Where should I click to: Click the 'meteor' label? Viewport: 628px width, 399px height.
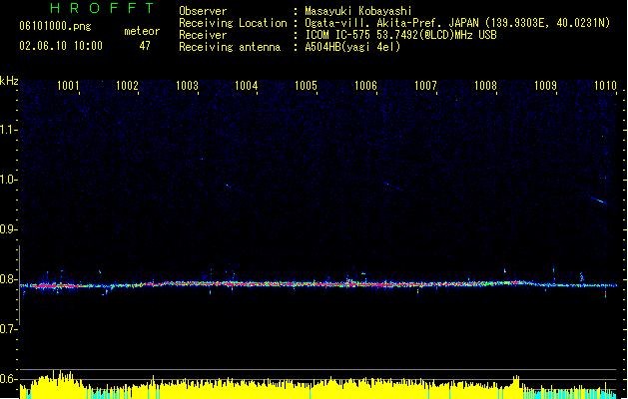pos(142,31)
